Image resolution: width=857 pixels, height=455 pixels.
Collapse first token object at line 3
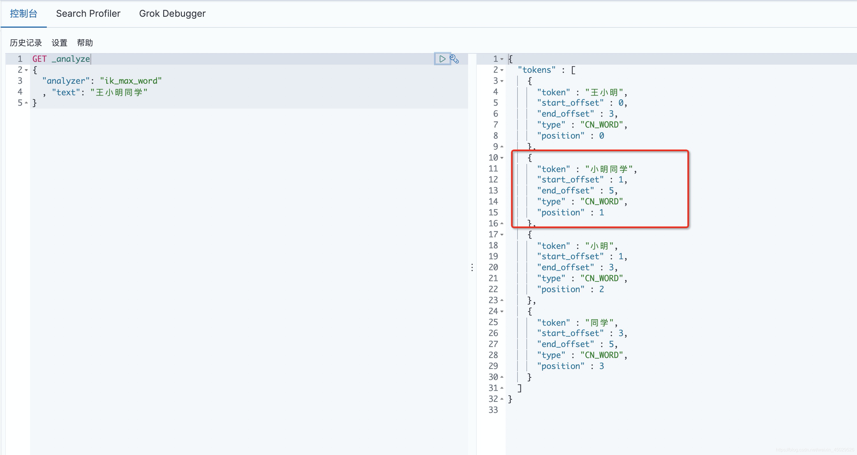502,81
